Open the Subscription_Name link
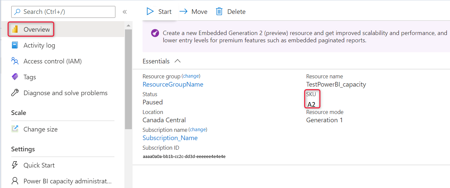This screenshot has height=188, width=450. (x=170, y=138)
